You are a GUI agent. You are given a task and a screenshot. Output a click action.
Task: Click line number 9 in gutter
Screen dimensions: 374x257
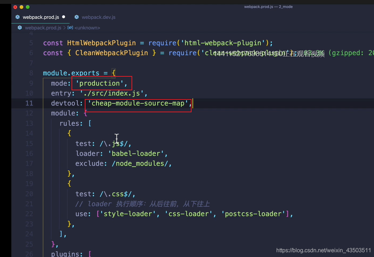pyautogui.click(x=31, y=83)
